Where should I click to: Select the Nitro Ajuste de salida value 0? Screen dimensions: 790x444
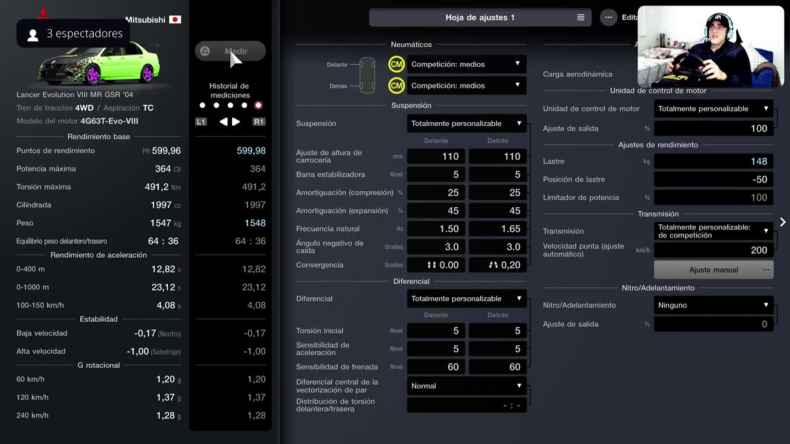point(713,324)
